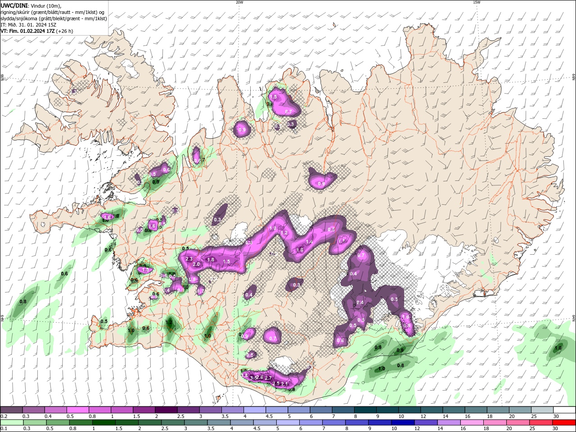Click the '15W' longitude label
576x432 pixels.
477,2
